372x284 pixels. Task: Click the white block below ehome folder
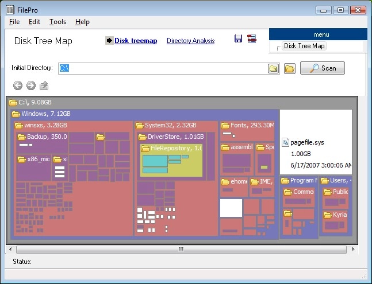click(x=231, y=208)
